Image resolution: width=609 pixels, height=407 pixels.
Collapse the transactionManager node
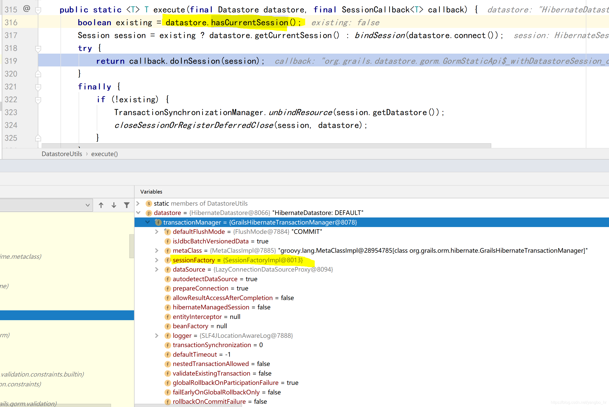[148, 222]
